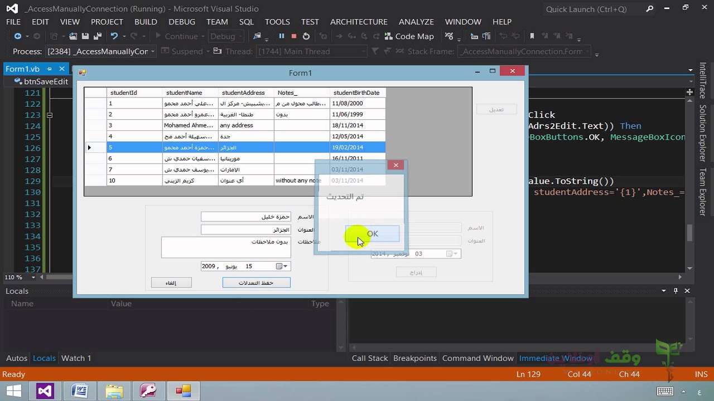Screen dimensions: 714x401
Task: Close the message box with X
Action: [x=395, y=165]
